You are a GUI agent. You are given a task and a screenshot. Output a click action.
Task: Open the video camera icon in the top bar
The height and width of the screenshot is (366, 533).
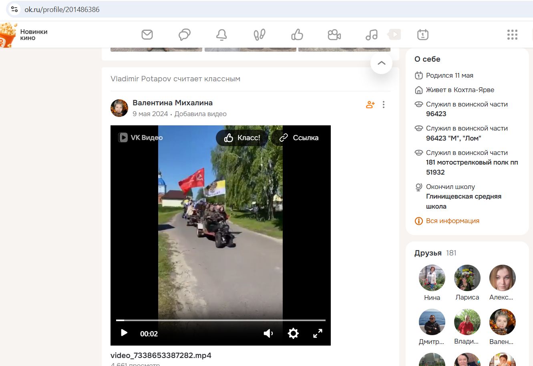click(x=334, y=35)
